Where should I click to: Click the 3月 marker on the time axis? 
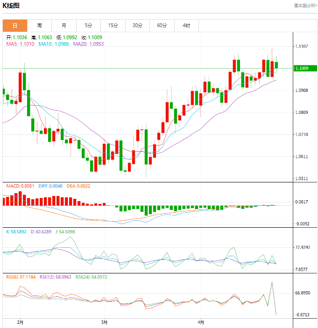coord(104,322)
